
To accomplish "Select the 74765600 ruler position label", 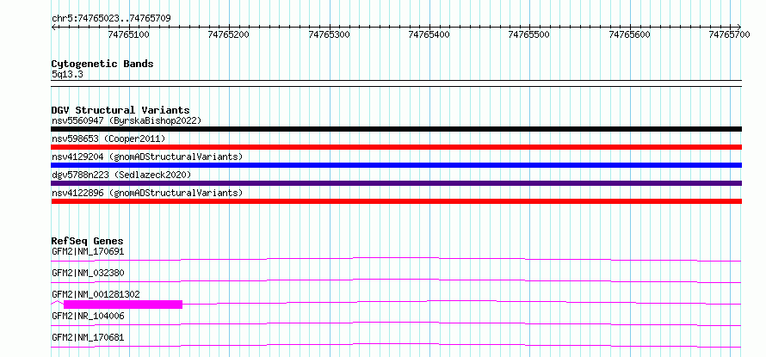I will [630, 34].
